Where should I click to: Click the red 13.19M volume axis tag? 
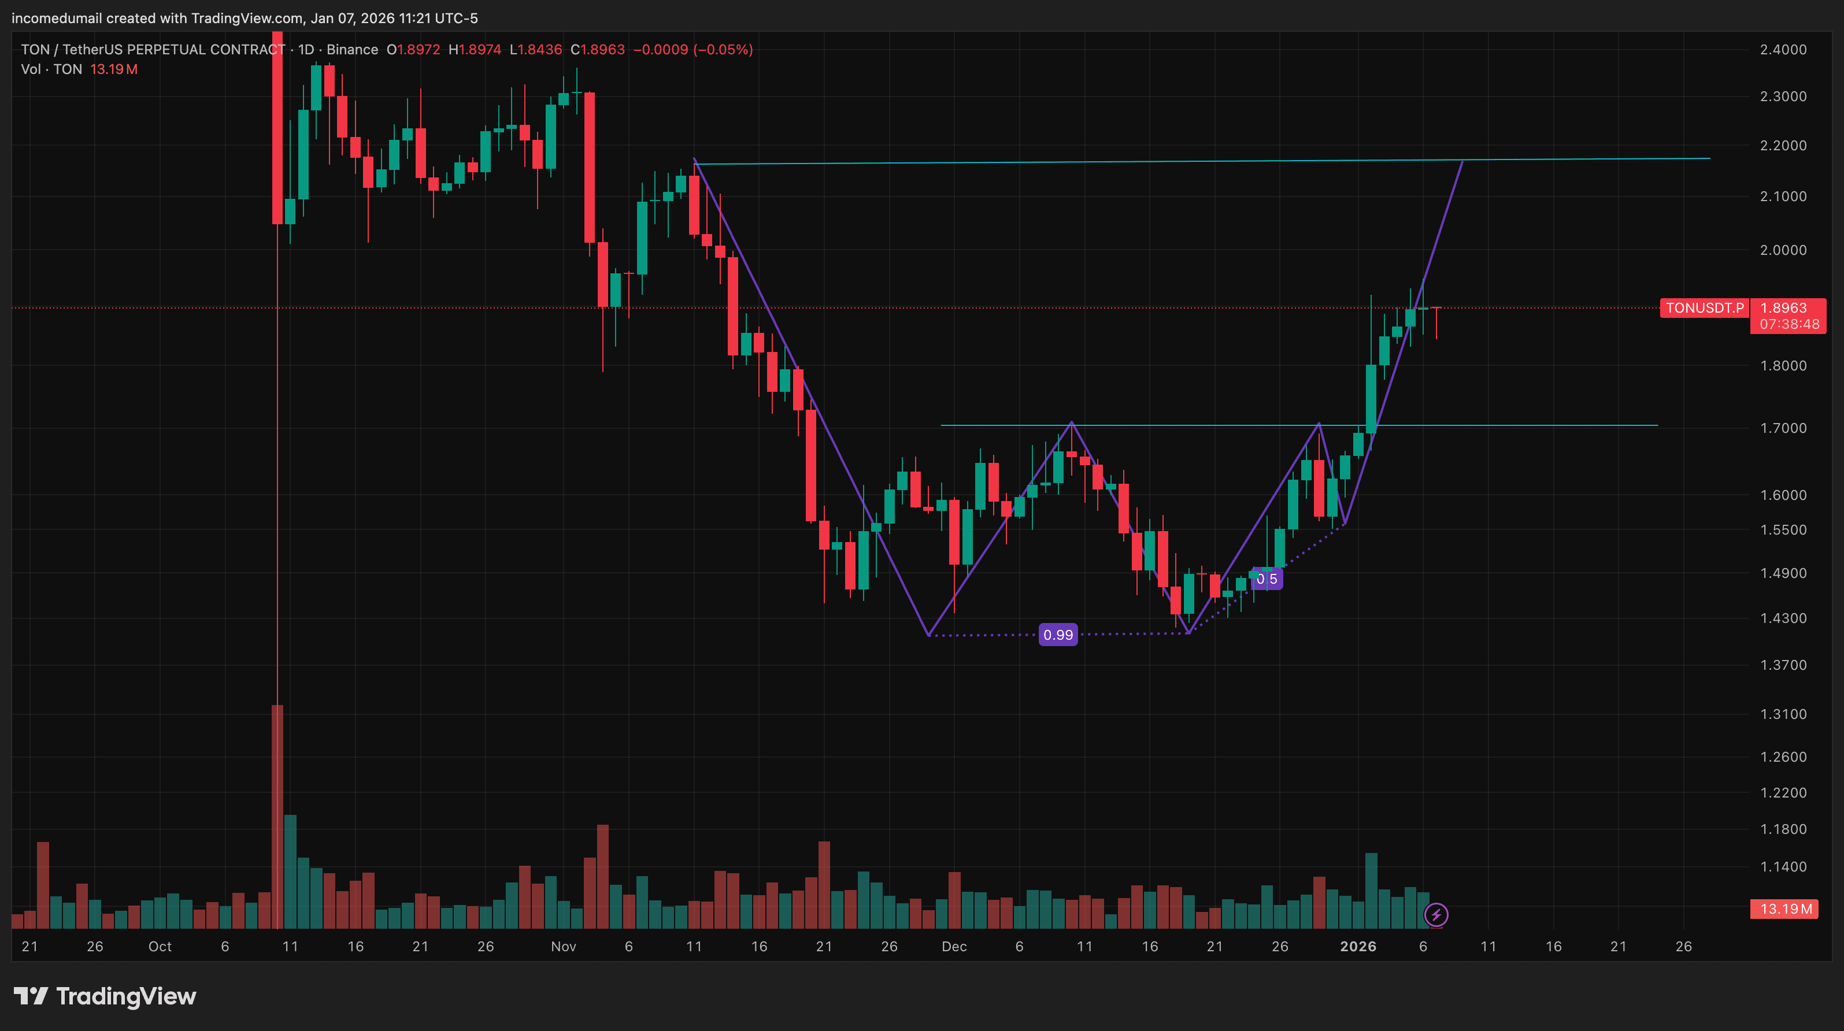click(1784, 908)
